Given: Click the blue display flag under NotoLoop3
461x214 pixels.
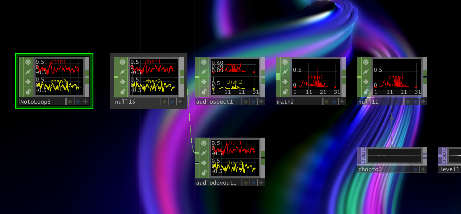Looking at the screenshot, I should coord(78,102).
